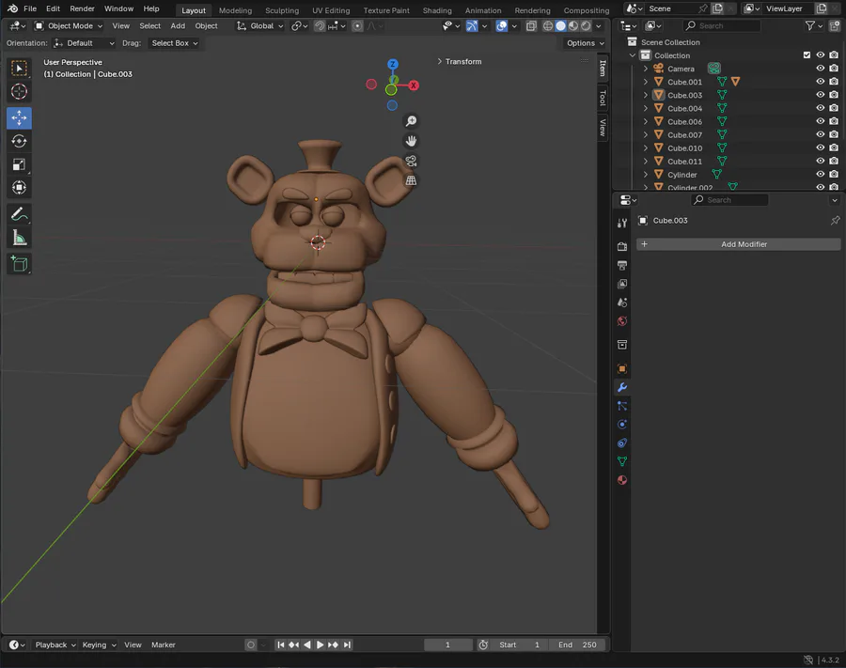
Task: Open the Render menu
Action: pyautogui.click(x=83, y=8)
